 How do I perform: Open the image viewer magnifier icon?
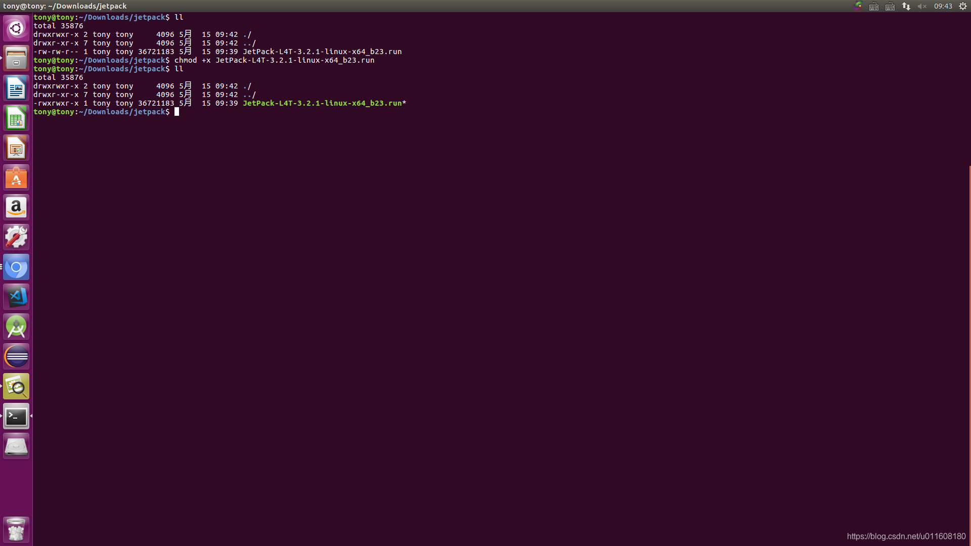[16, 386]
